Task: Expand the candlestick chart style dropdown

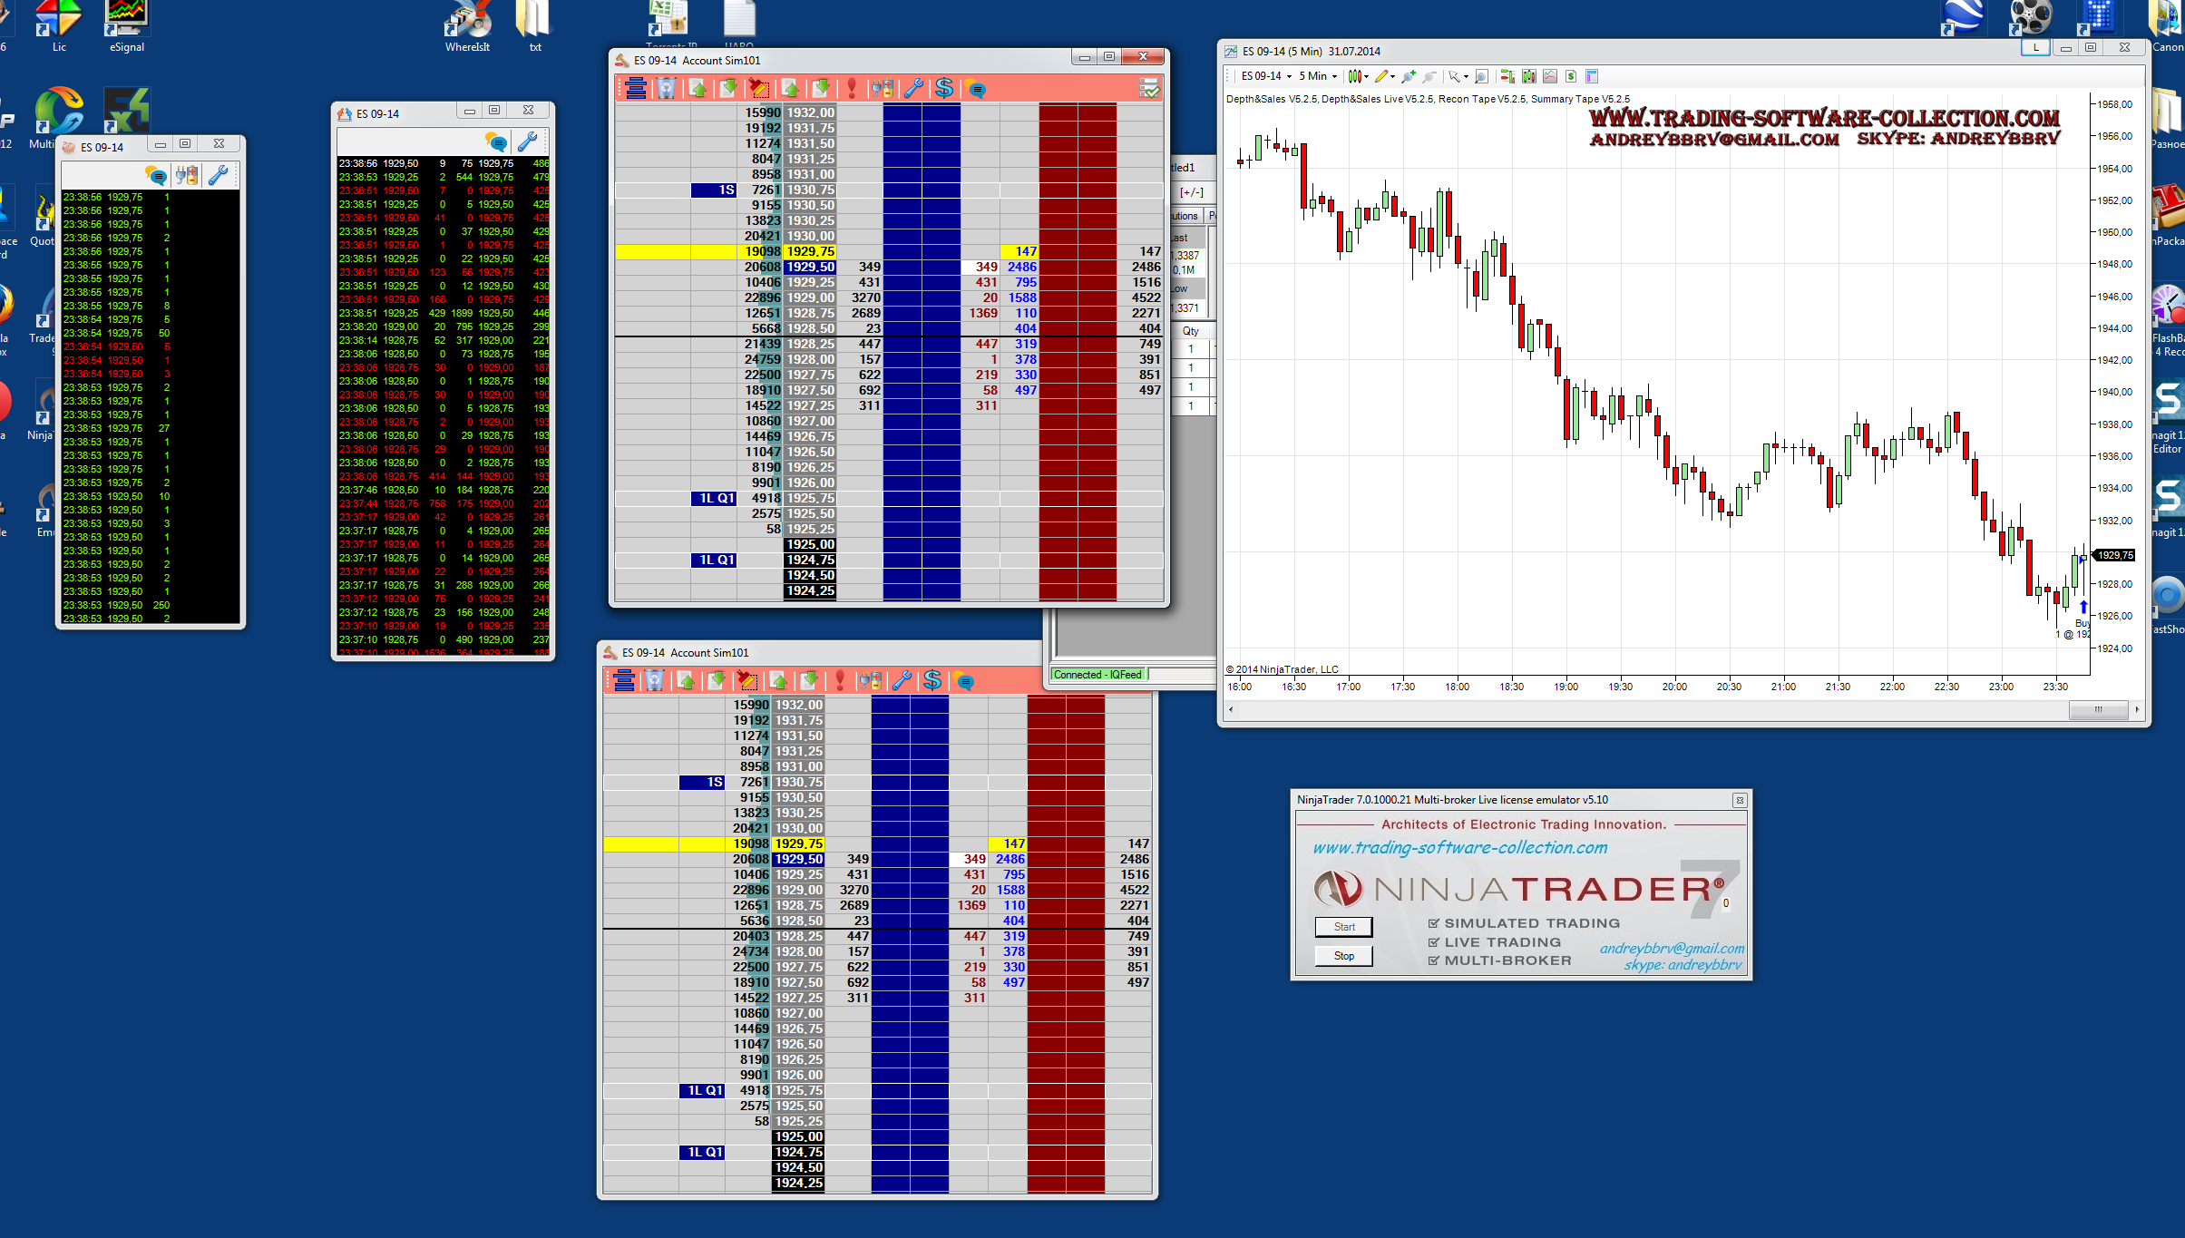Action: (x=1366, y=77)
